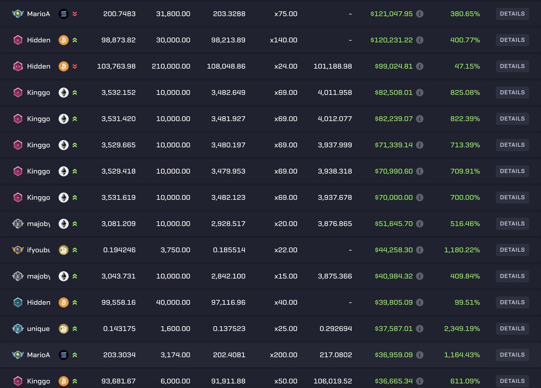Open DETAILS for the 825.08% trade
The image size is (541, 388).
[x=512, y=93]
